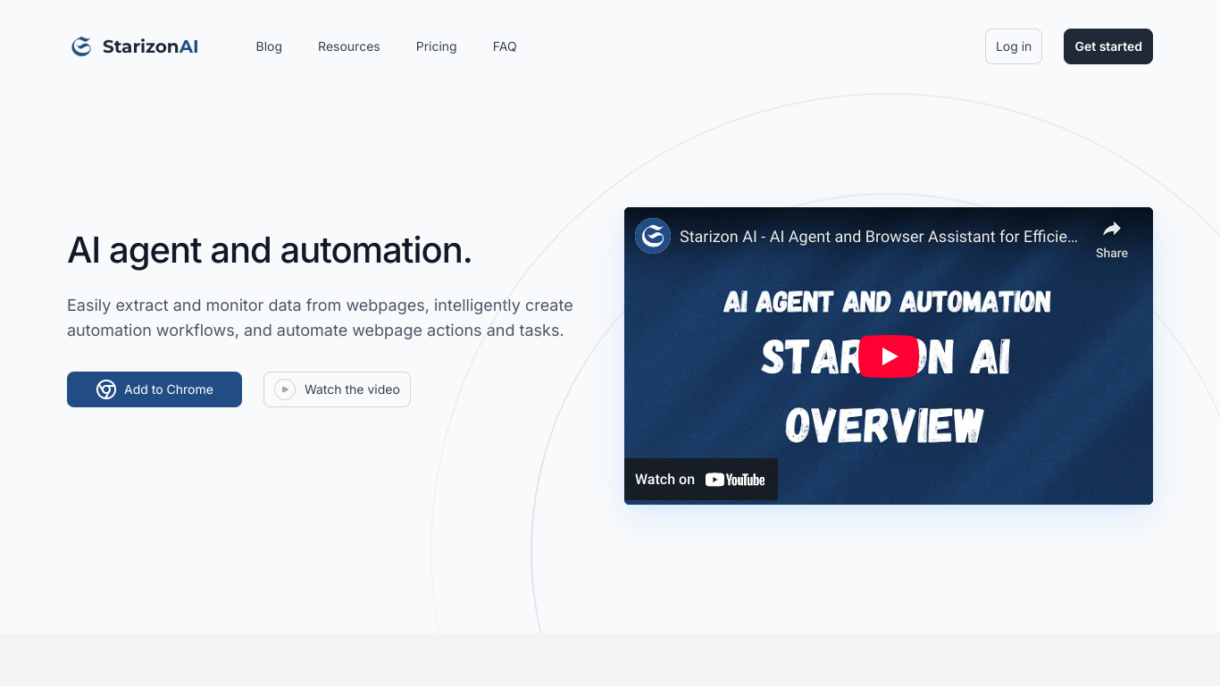Viewport: 1220px width, 686px height.
Task: Click the StarizonAI brand name text
Action: pyautogui.click(x=150, y=46)
